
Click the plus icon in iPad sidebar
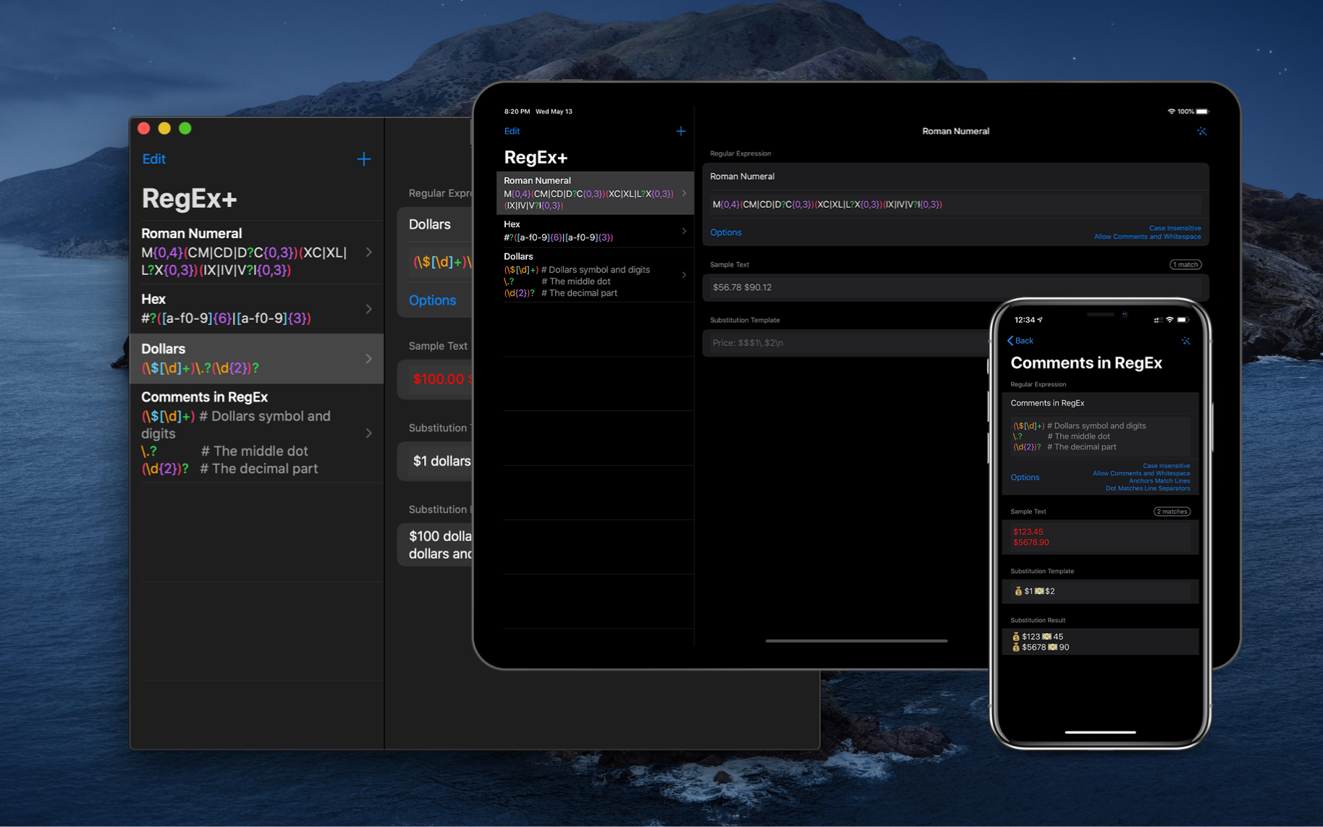pos(680,131)
